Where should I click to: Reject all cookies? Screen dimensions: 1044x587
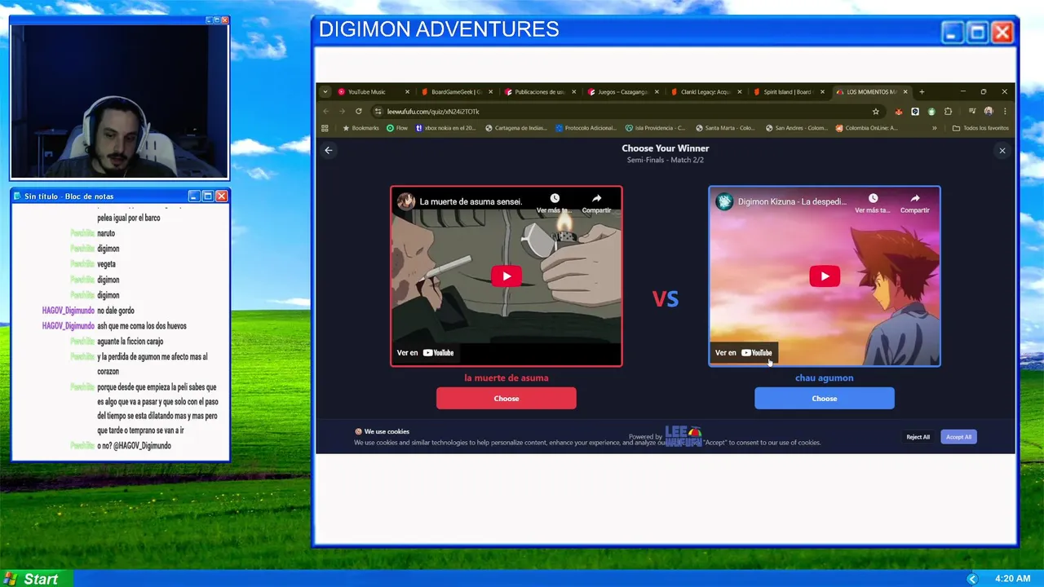click(918, 437)
